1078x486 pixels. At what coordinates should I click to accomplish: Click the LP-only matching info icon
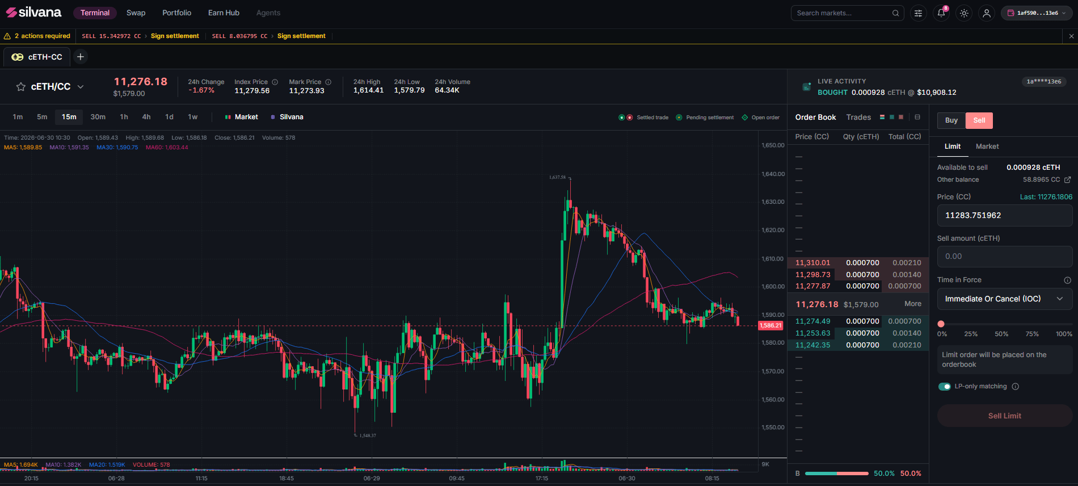pos(1016,387)
